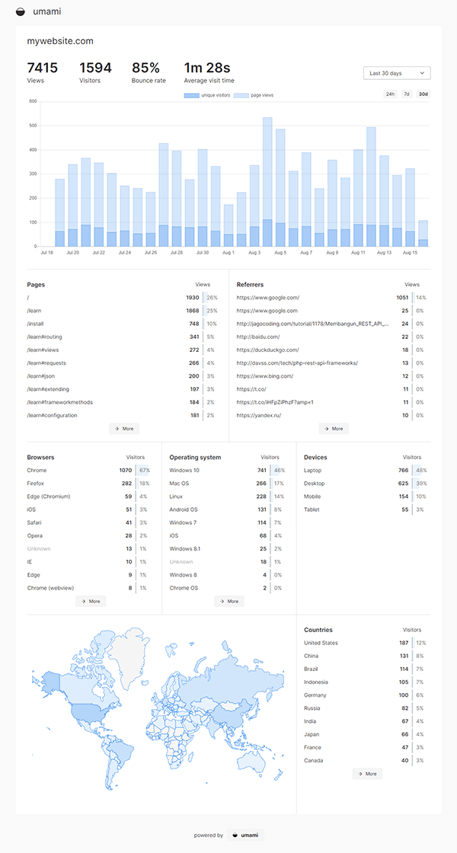
Task: Open the /install page link
Action: coord(36,324)
